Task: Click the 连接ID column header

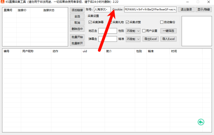Action: [23, 10]
